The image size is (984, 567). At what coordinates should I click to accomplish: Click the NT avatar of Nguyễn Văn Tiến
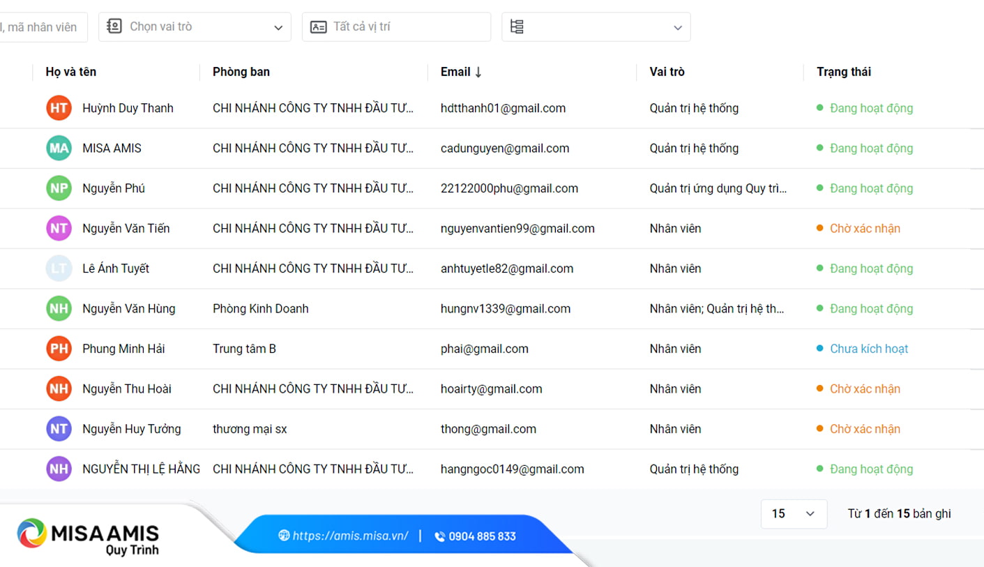59,228
